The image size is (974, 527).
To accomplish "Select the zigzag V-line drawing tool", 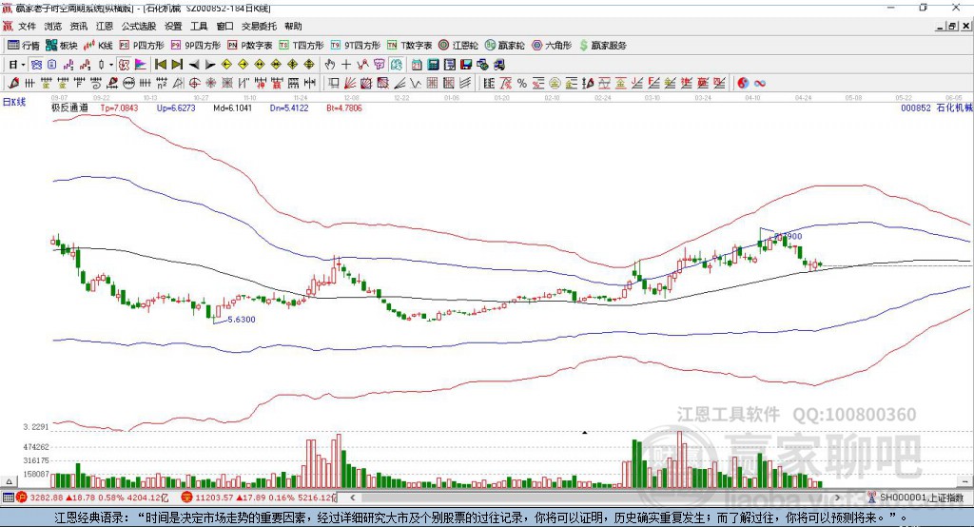I will click(x=415, y=83).
